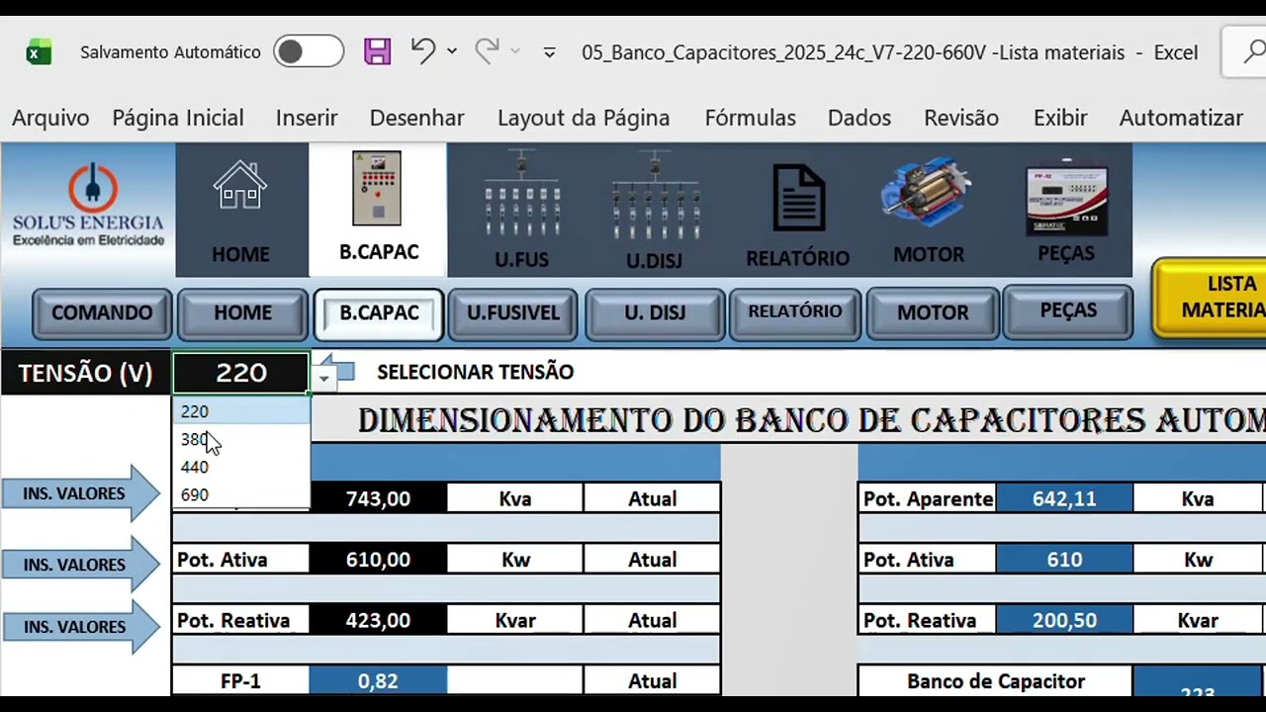This screenshot has height=712, width=1266.
Task: Click the gray PEÇAS button
Action: (1068, 311)
